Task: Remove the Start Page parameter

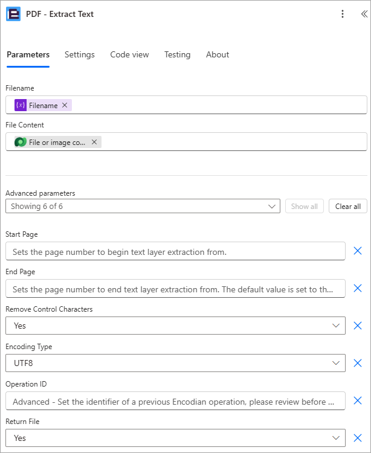Action: [x=358, y=251]
